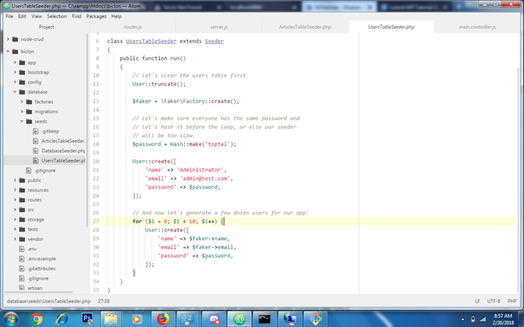Switch to Firefox in the taskbar
The image size is (524, 327).
click(x=163, y=319)
